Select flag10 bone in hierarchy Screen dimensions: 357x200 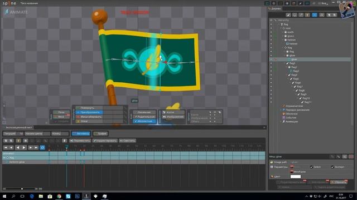coord(306,98)
